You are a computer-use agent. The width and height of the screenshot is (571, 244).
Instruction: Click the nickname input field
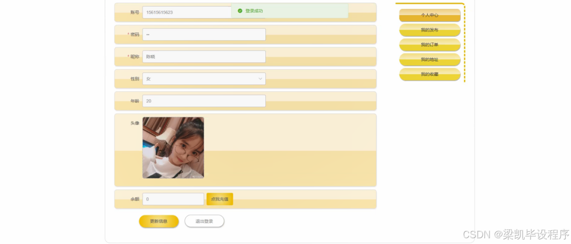point(204,56)
